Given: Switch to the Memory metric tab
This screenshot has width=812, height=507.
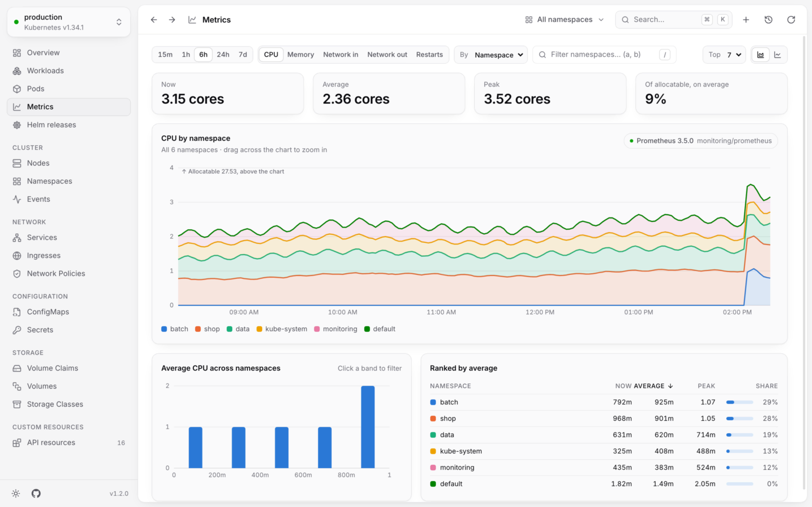Looking at the screenshot, I should [x=301, y=55].
